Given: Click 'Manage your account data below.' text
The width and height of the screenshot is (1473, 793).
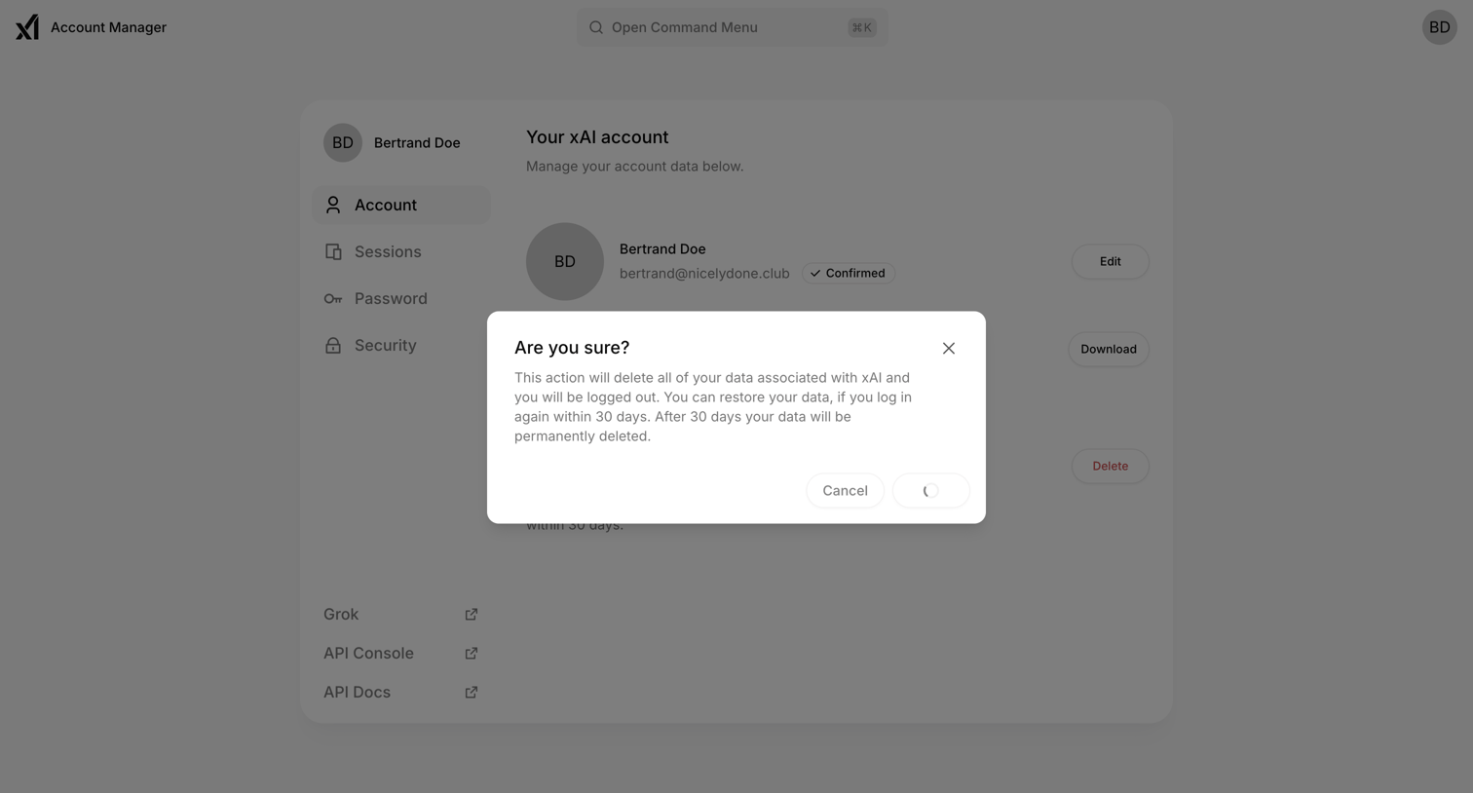Looking at the screenshot, I should (x=634, y=167).
